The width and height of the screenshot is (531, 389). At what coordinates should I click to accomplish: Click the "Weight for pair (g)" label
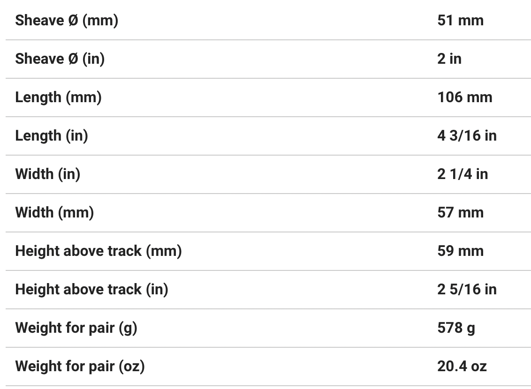pos(76,328)
